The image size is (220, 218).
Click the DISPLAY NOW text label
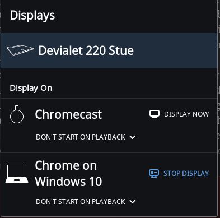[x=186, y=114]
